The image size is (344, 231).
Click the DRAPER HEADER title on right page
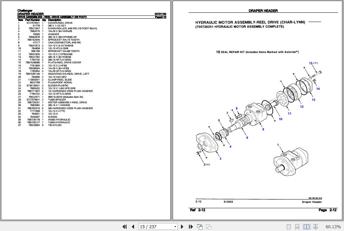coord(262,10)
